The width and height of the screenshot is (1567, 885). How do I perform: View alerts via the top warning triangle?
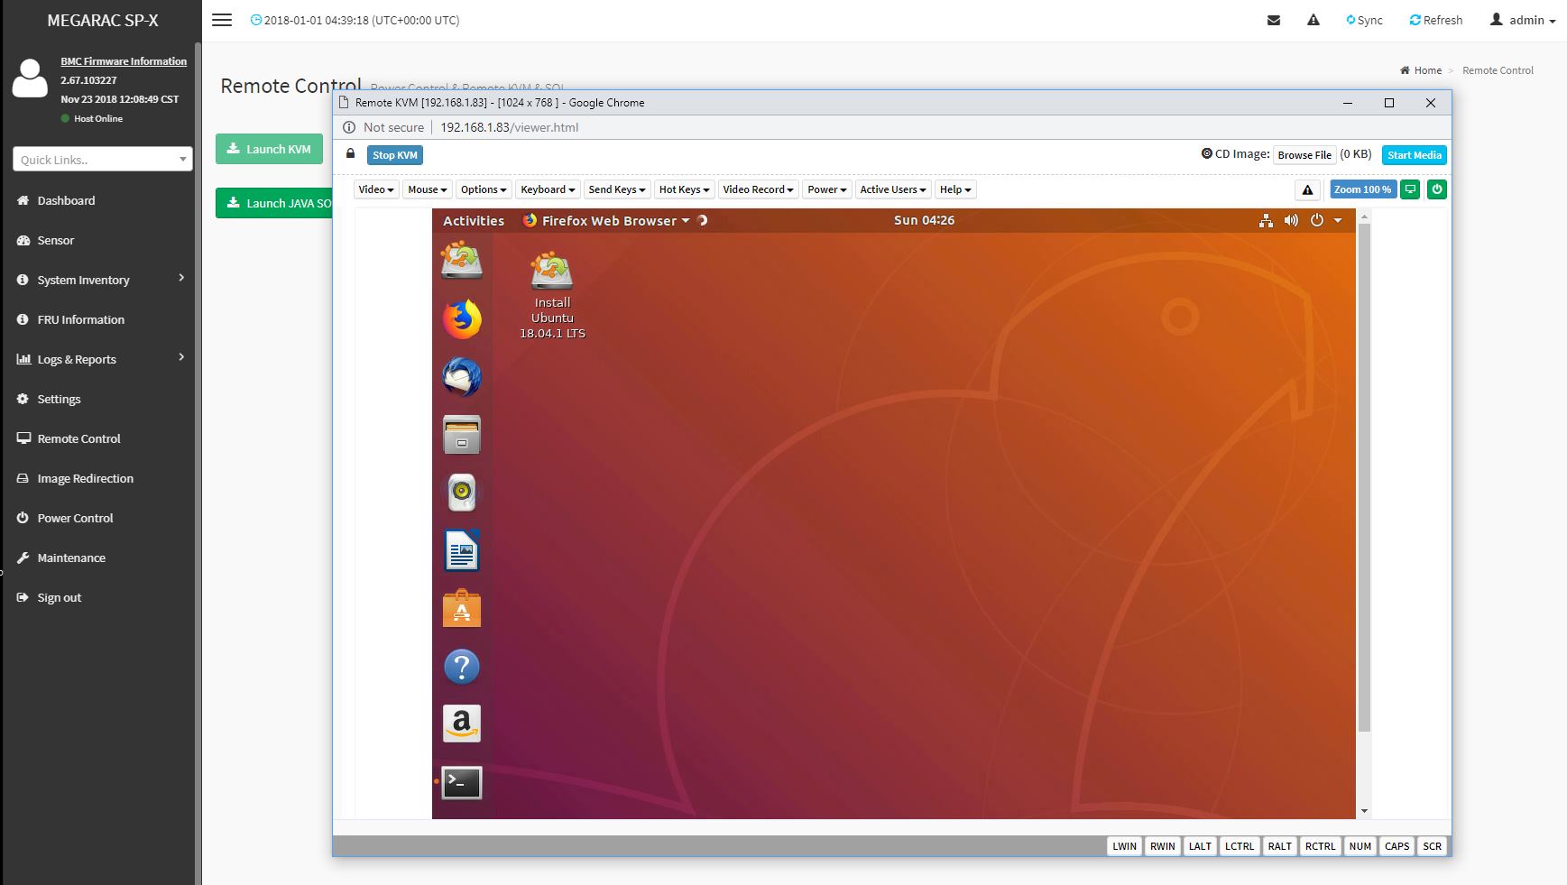(x=1314, y=20)
